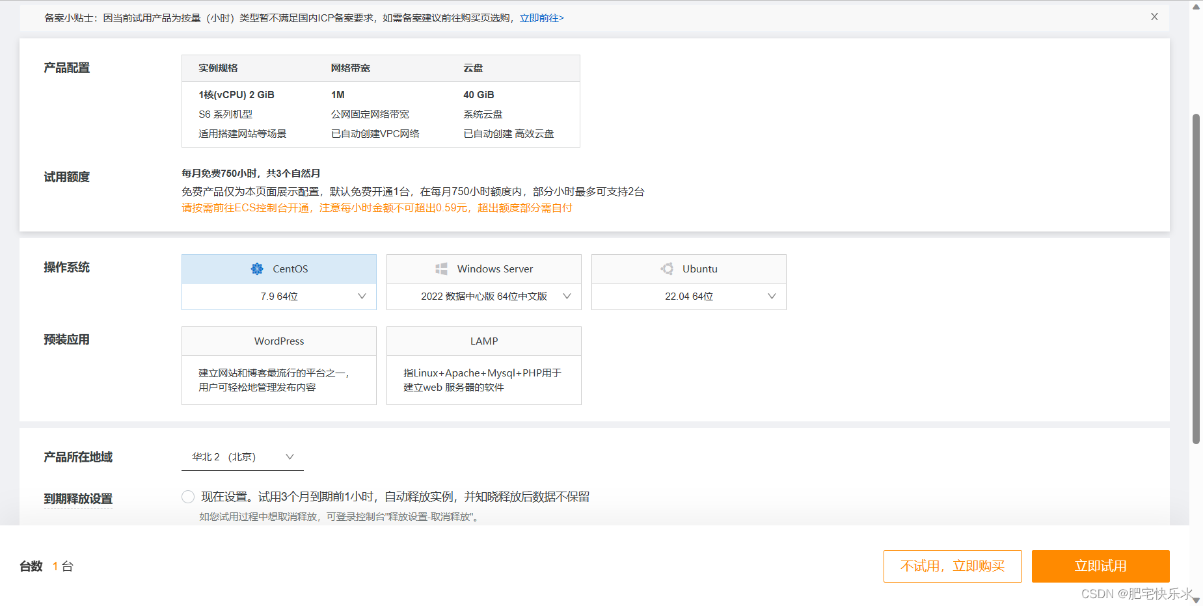Select the Ubuntu operating system card
The image size is (1203, 606).
(689, 269)
